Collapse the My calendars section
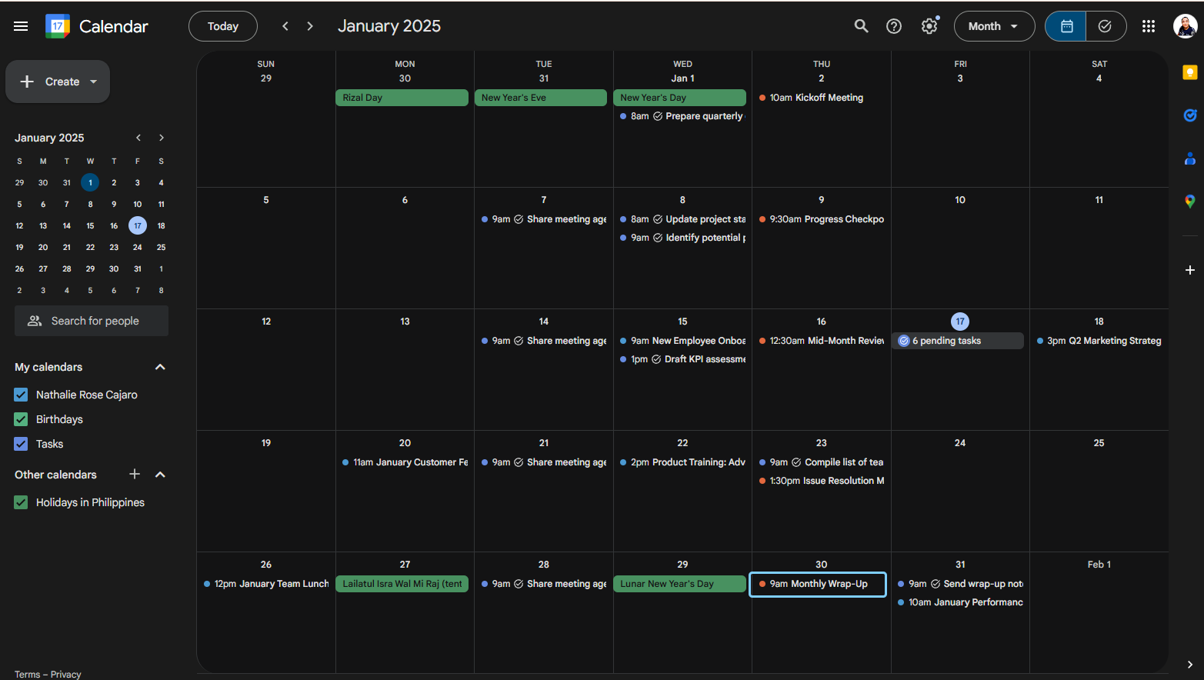 (160, 367)
